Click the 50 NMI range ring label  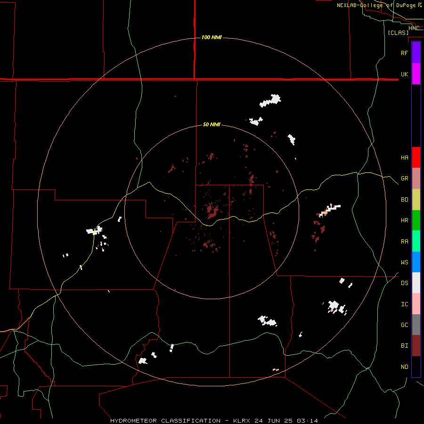[212, 124]
